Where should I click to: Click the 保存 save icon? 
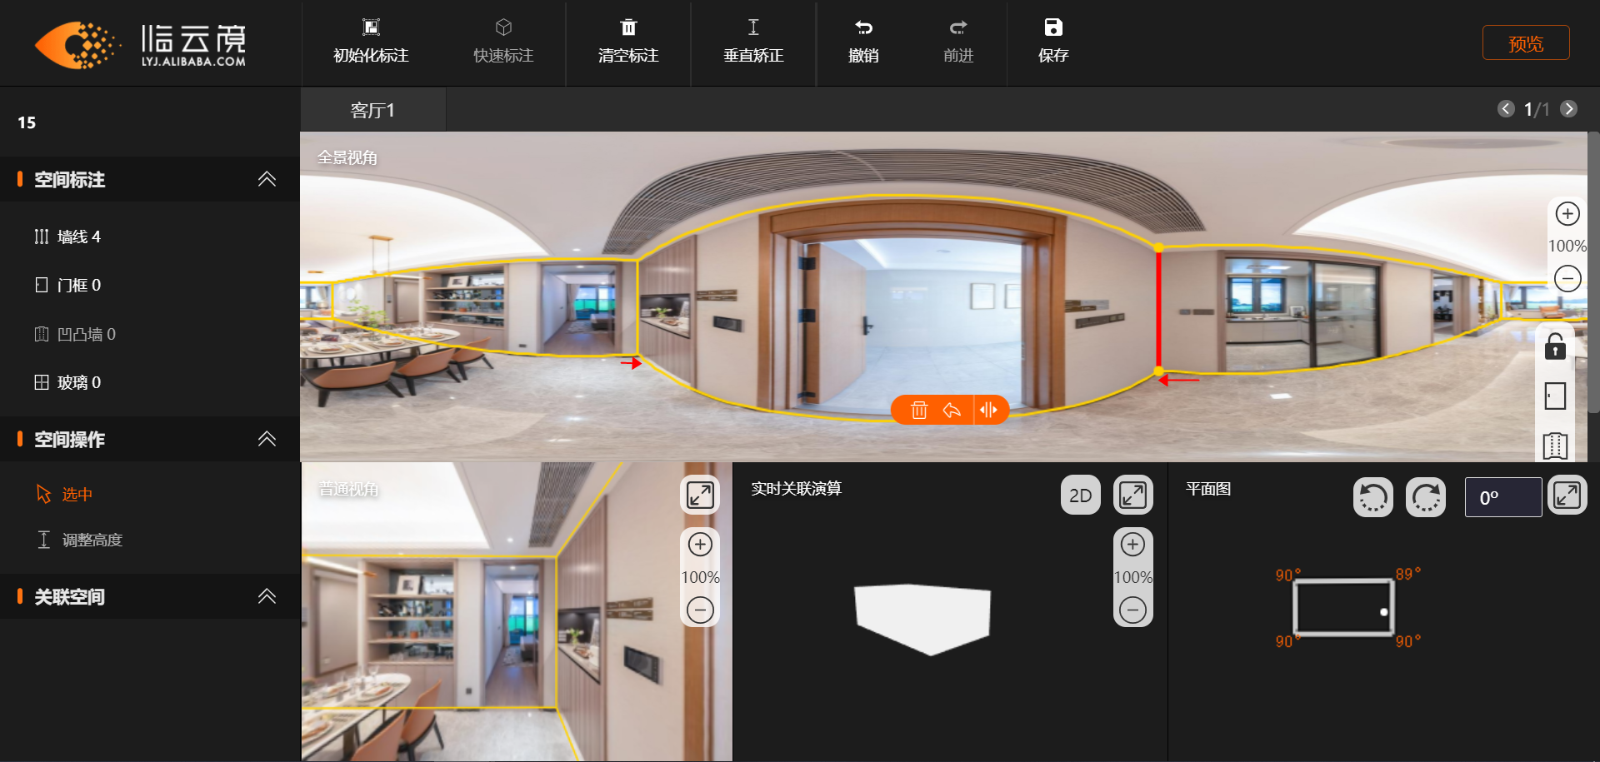click(1053, 27)
